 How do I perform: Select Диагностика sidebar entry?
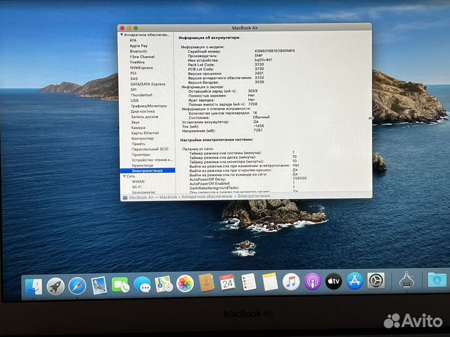(142, 112)
